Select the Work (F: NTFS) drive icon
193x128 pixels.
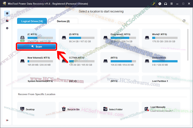tap(147, 38)
